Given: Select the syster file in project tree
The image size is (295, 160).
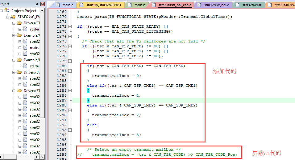Looking at the screenshot, I should (x=35, y=29).
